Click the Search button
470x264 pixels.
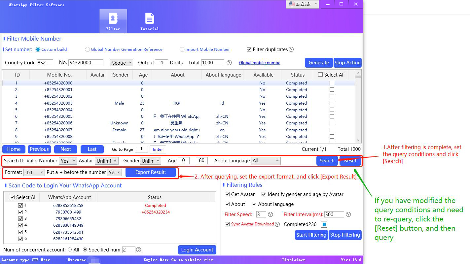pos(327,161)
